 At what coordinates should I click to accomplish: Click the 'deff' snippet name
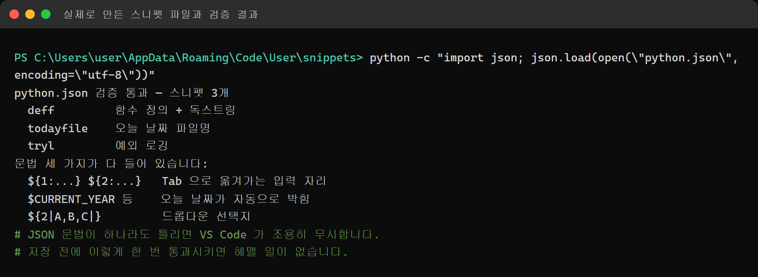41,110
